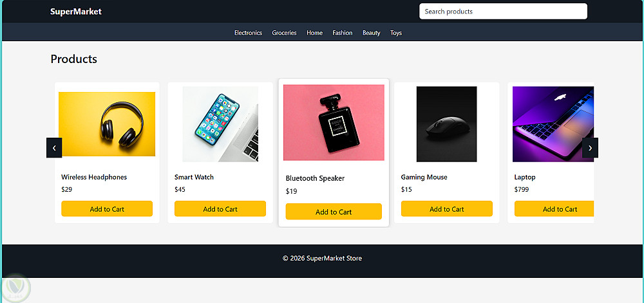Add Smart Watch to cart

220,209
